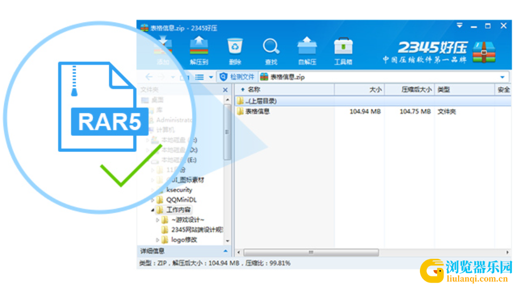Screen dimensions: 520x284
Task: Collapse the 详细信息 details panel arrow
Action: point(226,251)
